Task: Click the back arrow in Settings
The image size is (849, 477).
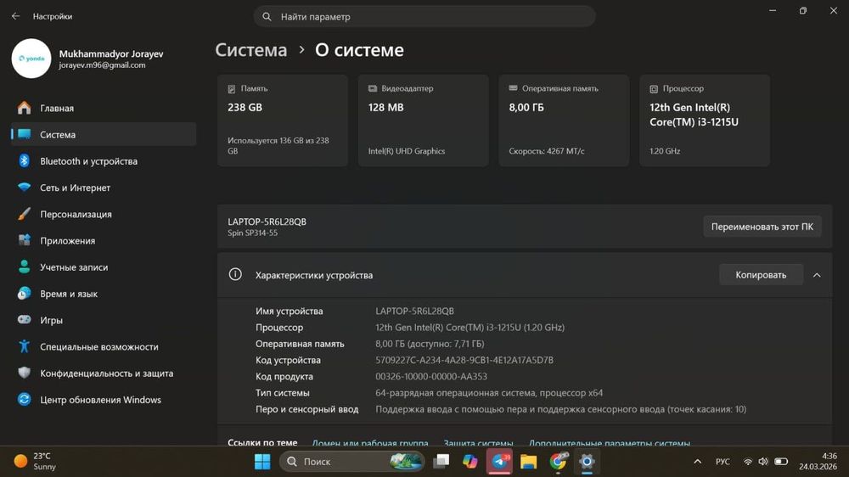Action: 15,16
